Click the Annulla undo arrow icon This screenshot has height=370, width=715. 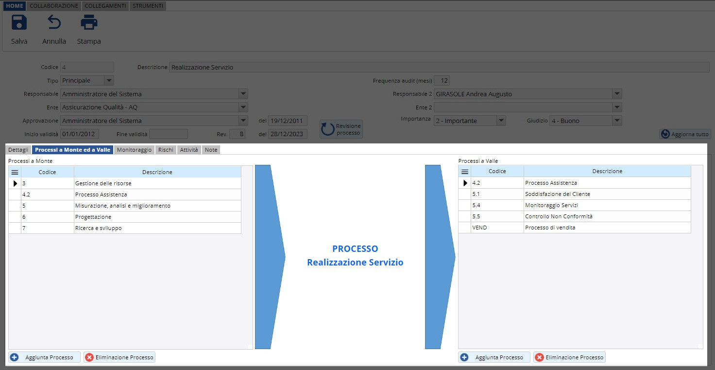click(x=54, y=23)
